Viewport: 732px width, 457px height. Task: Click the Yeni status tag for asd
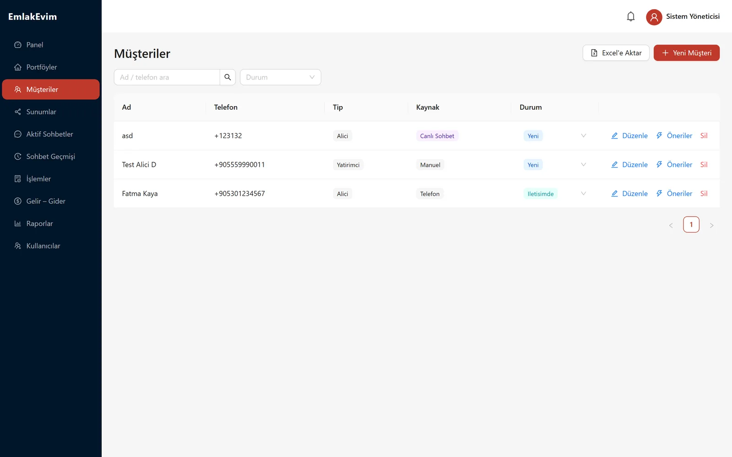pyautogui.click(x=533, y=136)
